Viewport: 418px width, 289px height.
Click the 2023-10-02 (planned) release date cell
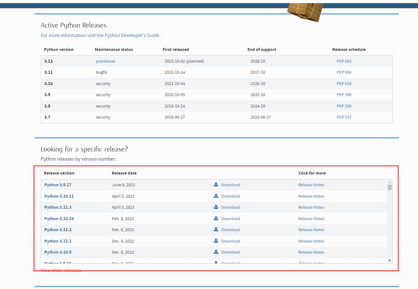[x=184, y=61]
